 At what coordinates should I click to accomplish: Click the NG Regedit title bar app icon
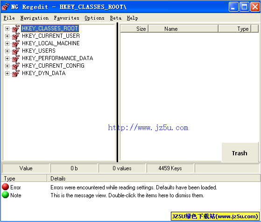tap(6, 7)
